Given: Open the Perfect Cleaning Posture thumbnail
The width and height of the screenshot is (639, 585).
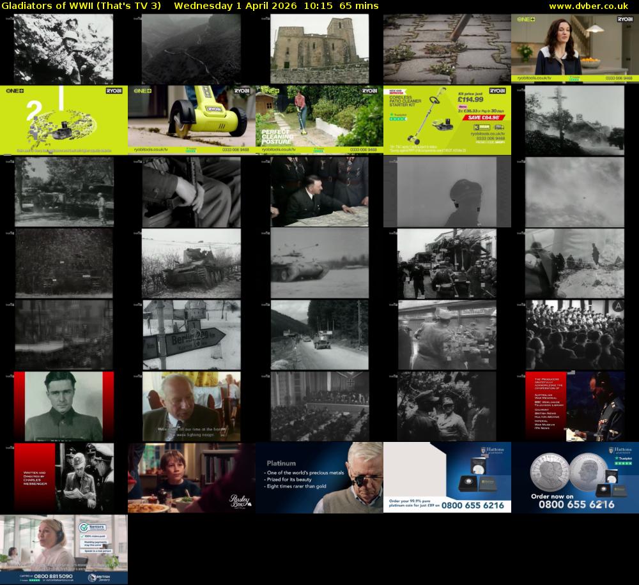Looking at the screenshot, I should (319, 120).
